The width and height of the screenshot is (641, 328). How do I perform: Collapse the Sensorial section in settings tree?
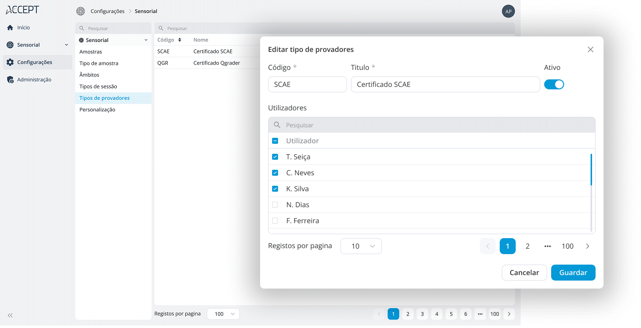[146, 40]
